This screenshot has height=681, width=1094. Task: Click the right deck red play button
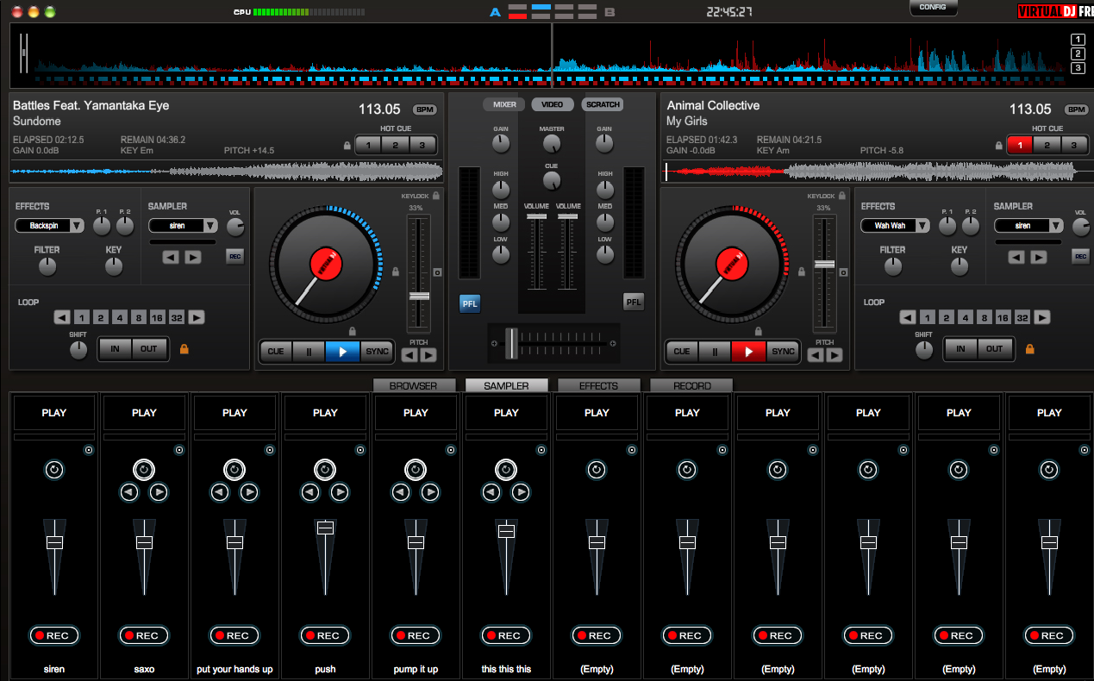748,352
